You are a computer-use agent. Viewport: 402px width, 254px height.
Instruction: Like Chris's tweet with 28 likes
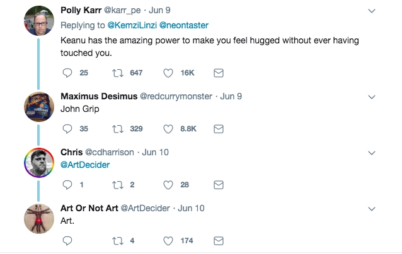tap(168, 185)
